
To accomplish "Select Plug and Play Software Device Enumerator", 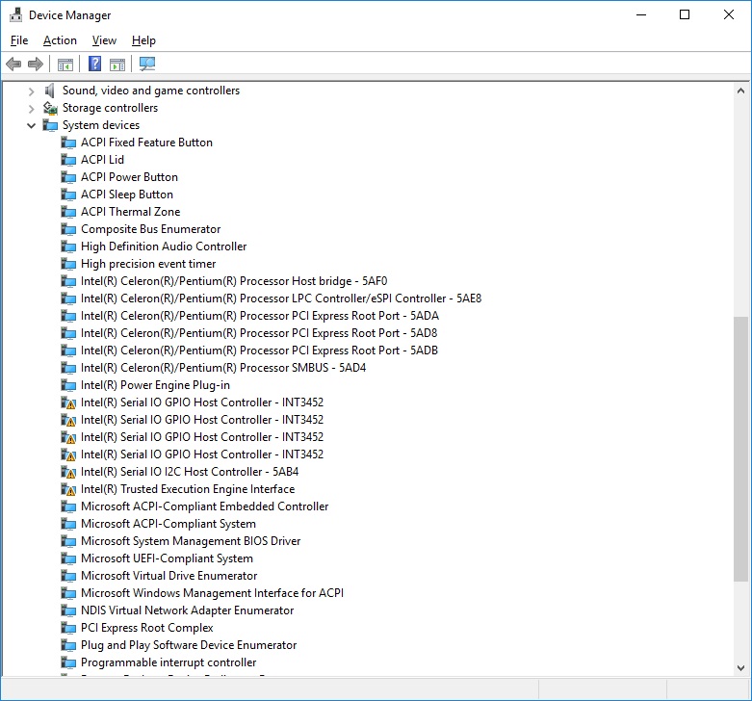I will pos(189,645).
